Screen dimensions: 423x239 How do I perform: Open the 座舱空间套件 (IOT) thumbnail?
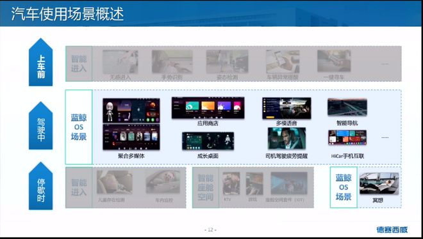tap(289, 183)
